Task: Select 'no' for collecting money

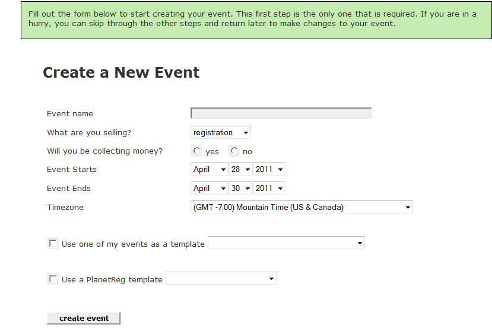Action: 234,151
